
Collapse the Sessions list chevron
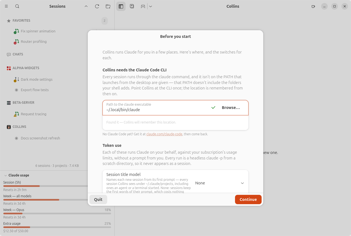(x=86, y=6)
